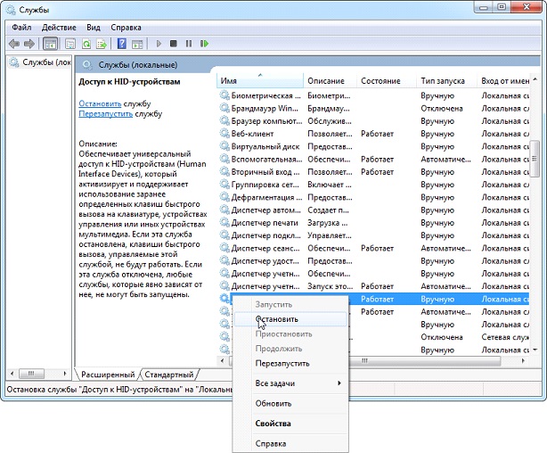This screenshot has width=547, height=453.
Task: Click the Pause service toolbar icon
Action: tap(189, 43)
